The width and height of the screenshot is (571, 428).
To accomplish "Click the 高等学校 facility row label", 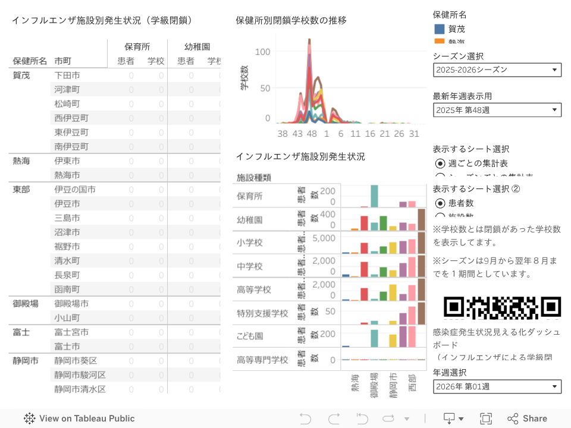I will 254,289.
